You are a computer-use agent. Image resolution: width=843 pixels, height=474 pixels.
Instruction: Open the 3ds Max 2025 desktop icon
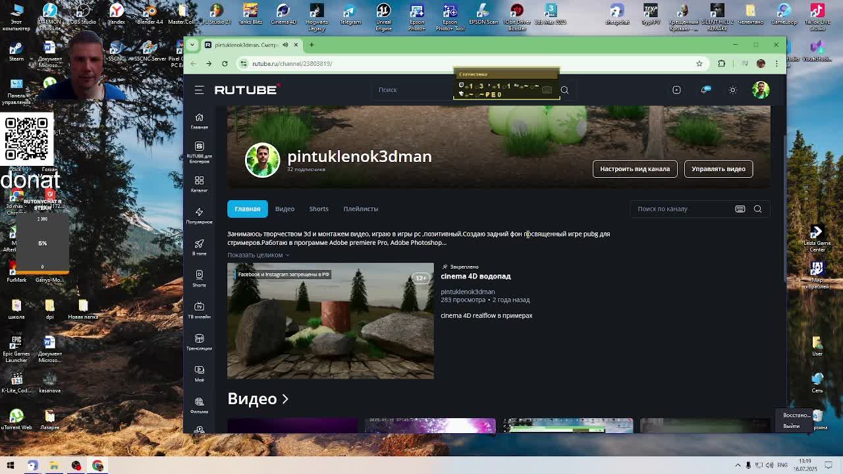[551, 14]
